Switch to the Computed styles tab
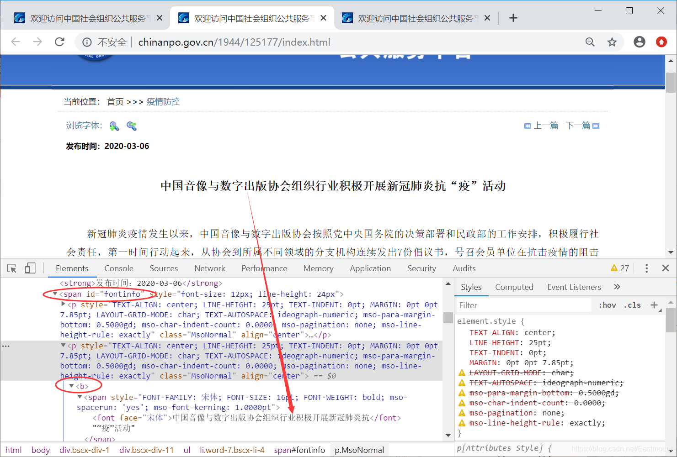677x457 pixels. tap(514, 287)
